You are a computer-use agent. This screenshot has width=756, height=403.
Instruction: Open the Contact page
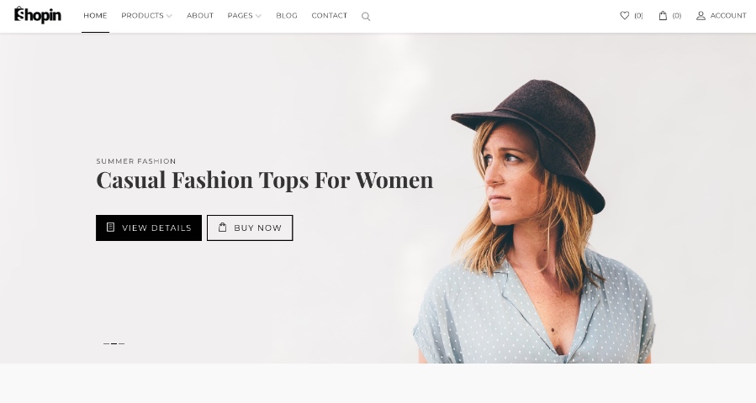tap(329, 16)
